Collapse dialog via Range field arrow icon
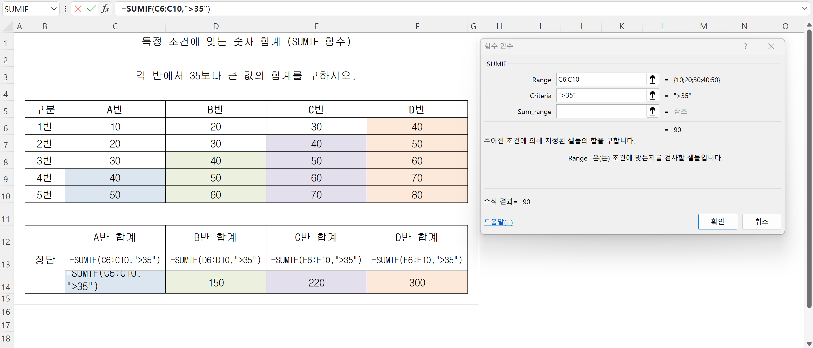 tap(652, 79)
